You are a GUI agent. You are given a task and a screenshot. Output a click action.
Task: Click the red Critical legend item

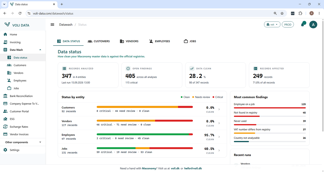point(218,97)
